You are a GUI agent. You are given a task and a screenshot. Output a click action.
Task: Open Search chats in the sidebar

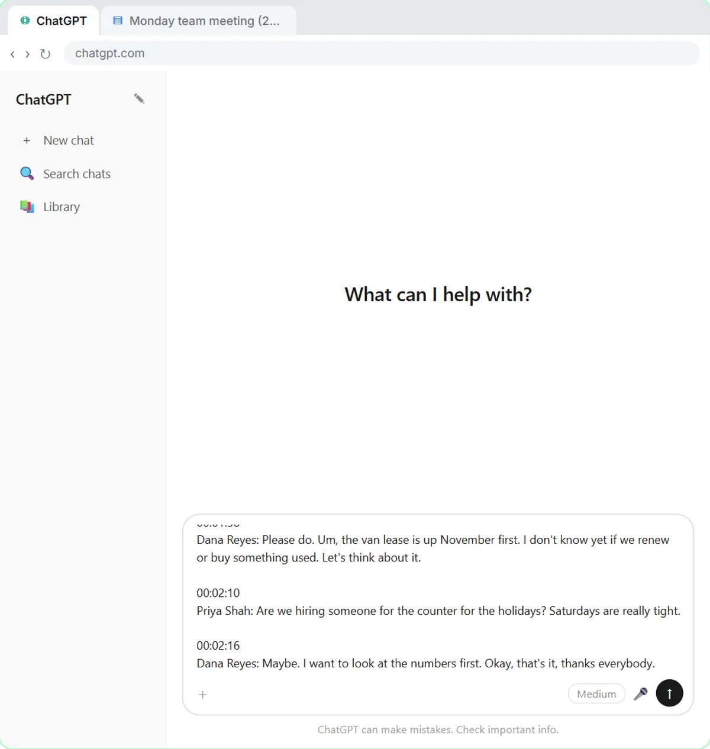point(83,174)
